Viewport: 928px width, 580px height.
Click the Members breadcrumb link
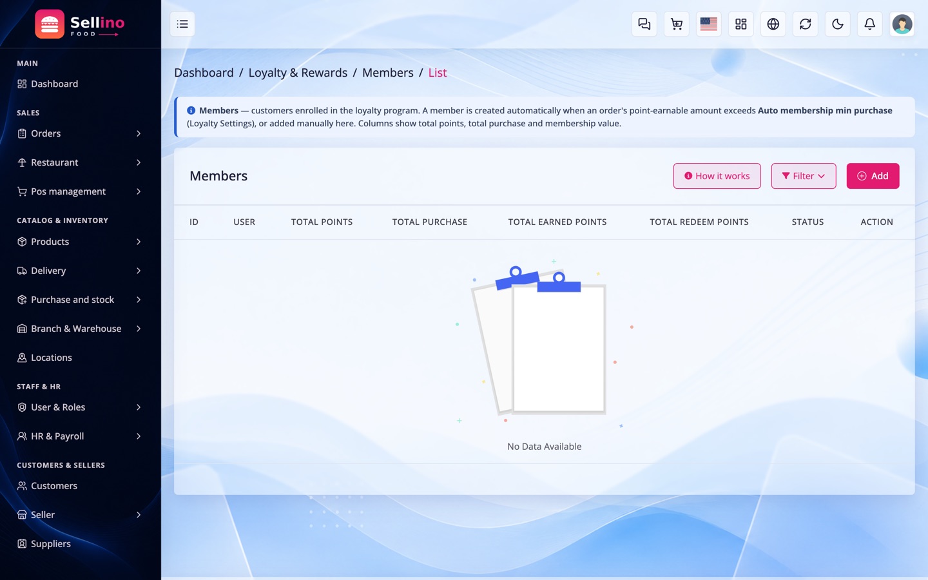(x=388, y=73)
